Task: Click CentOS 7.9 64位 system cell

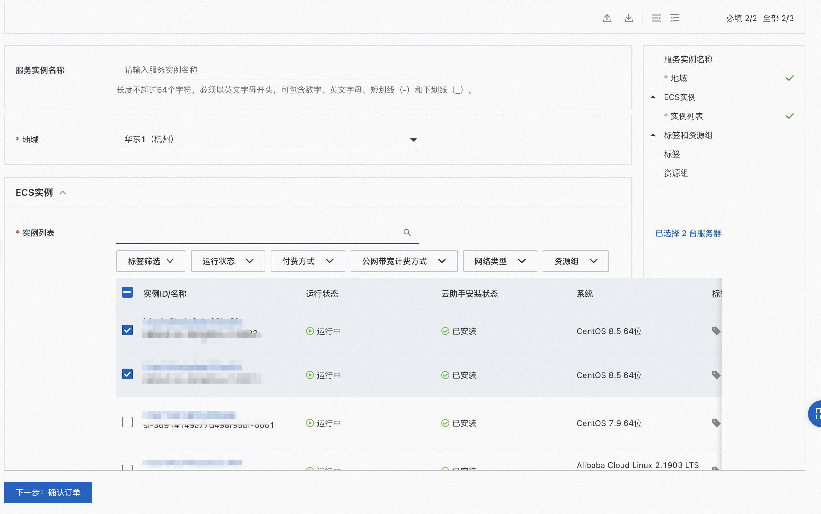Action: pos(609,423)
